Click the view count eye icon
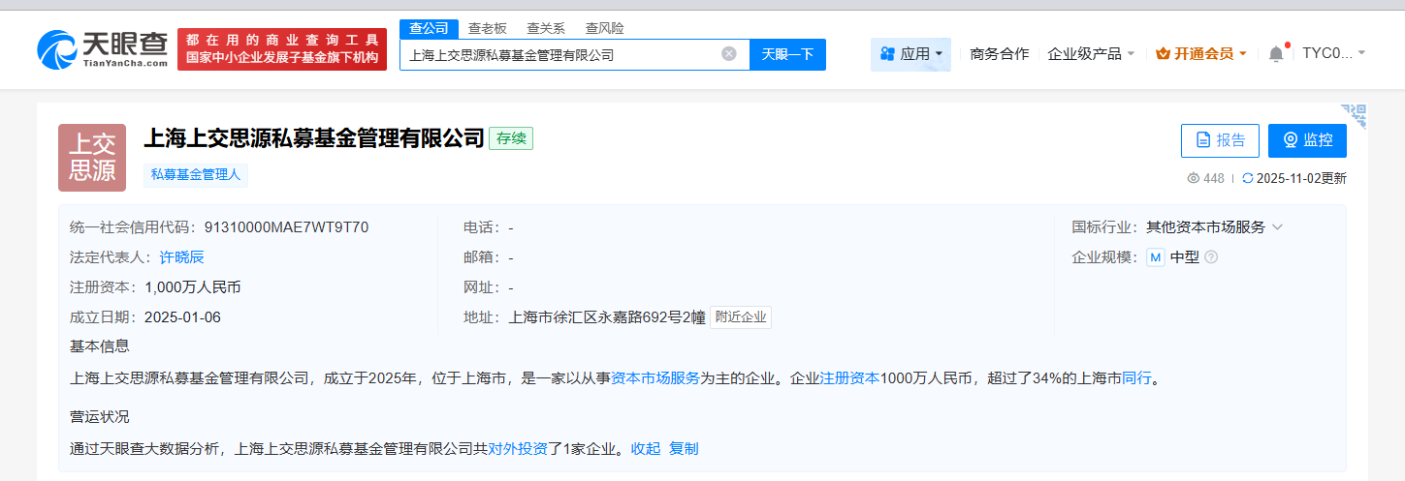 1194,178
